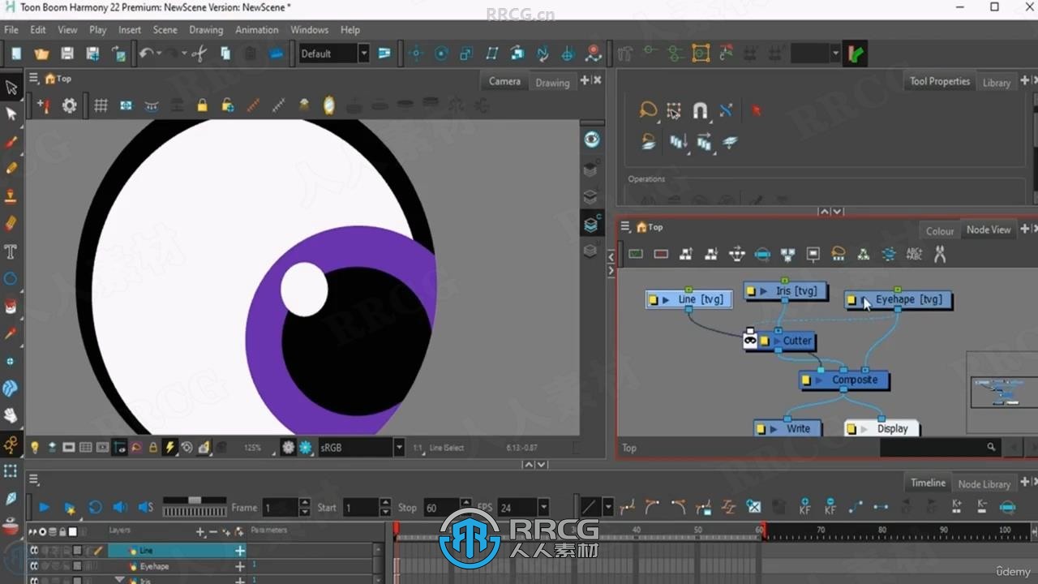Toggle the grid icon in Camera toolbar
The height and width of the screenshot is (584, 1038).
[x=101, y=105]
